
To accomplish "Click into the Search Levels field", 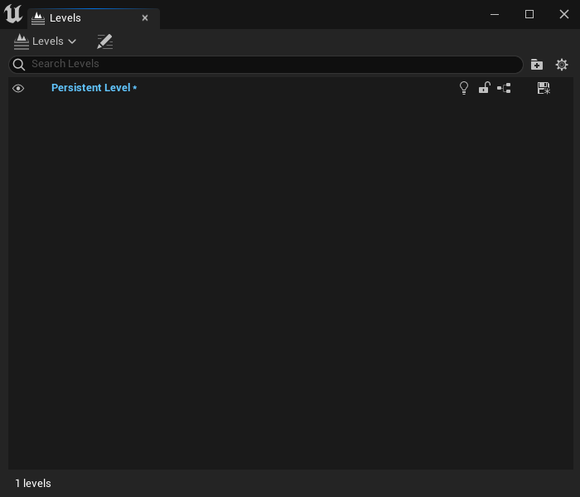I will 266,65.
